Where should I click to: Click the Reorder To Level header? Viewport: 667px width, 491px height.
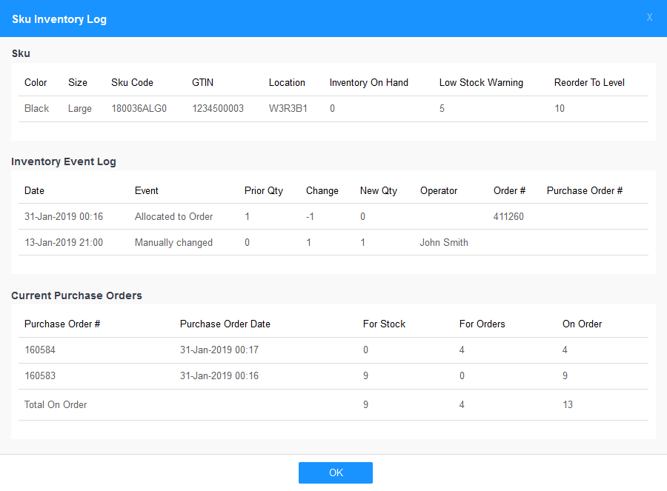pyautogui.click(x=589, y=83)
